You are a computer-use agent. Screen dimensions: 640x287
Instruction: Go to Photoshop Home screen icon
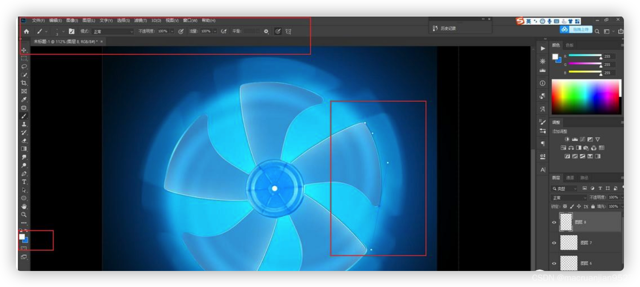tap(26, 32)
